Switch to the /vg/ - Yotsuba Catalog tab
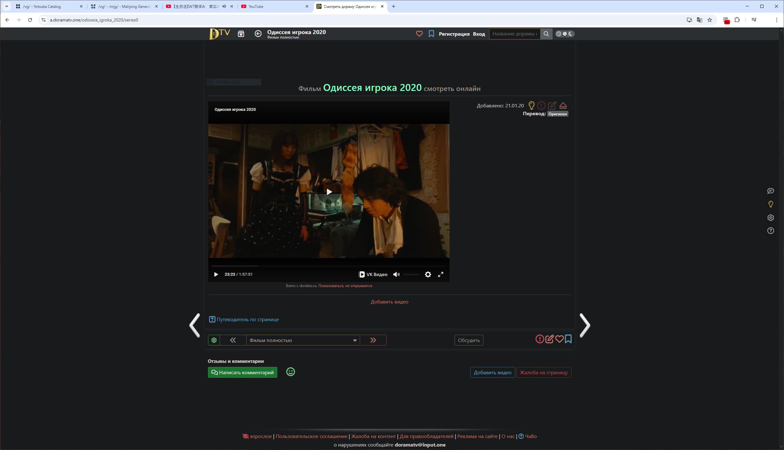The height and width of the screenshot is (450, 784). 49,6
